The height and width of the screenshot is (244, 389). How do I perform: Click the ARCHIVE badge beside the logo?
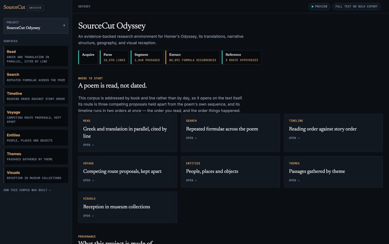35,8
